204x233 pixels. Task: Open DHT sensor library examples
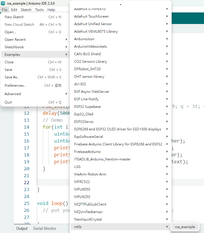coord(121,77)
